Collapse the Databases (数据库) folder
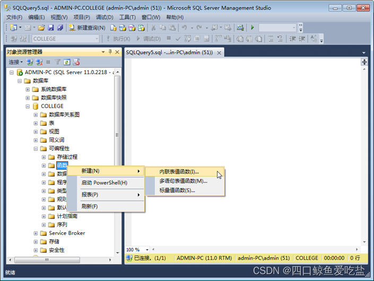Viewport: 374px width, 281px height. [20, 81]
